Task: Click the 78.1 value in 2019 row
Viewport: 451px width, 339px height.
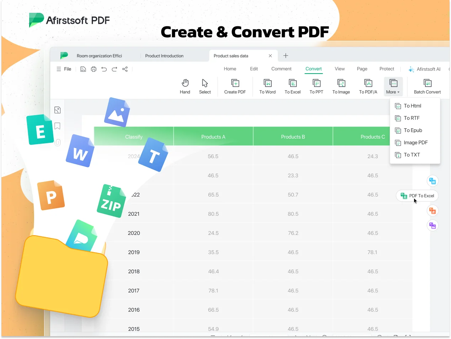Action: pos(372,252)
